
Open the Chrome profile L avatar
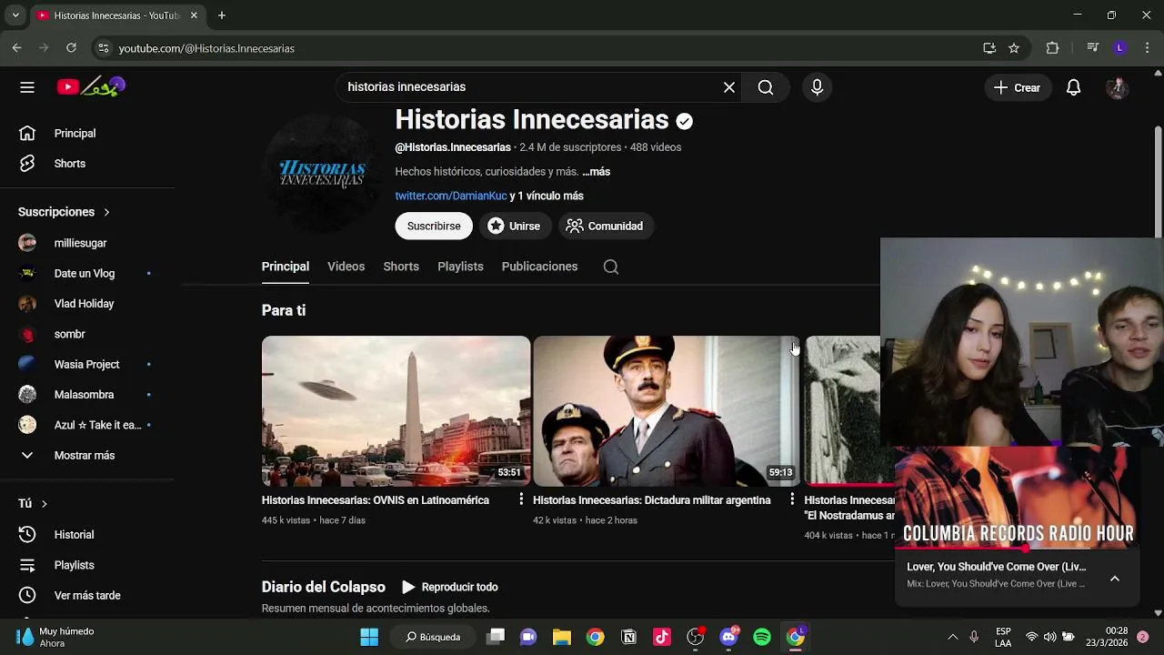[x=1120, y=48]
